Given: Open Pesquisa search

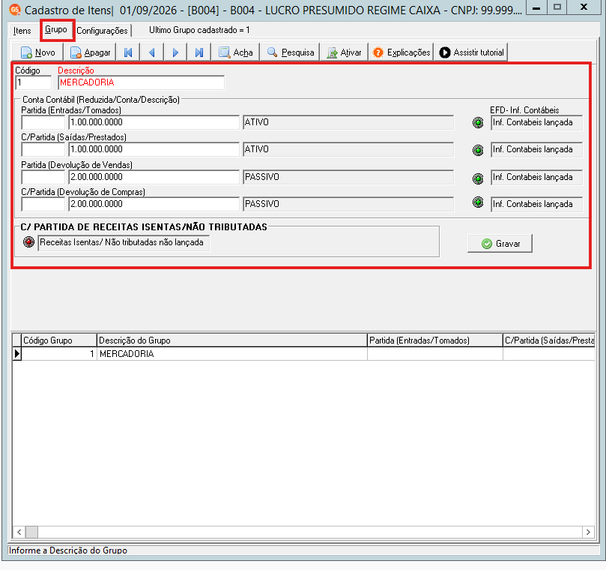Looking at the screenshot, I should coord(290,52).
